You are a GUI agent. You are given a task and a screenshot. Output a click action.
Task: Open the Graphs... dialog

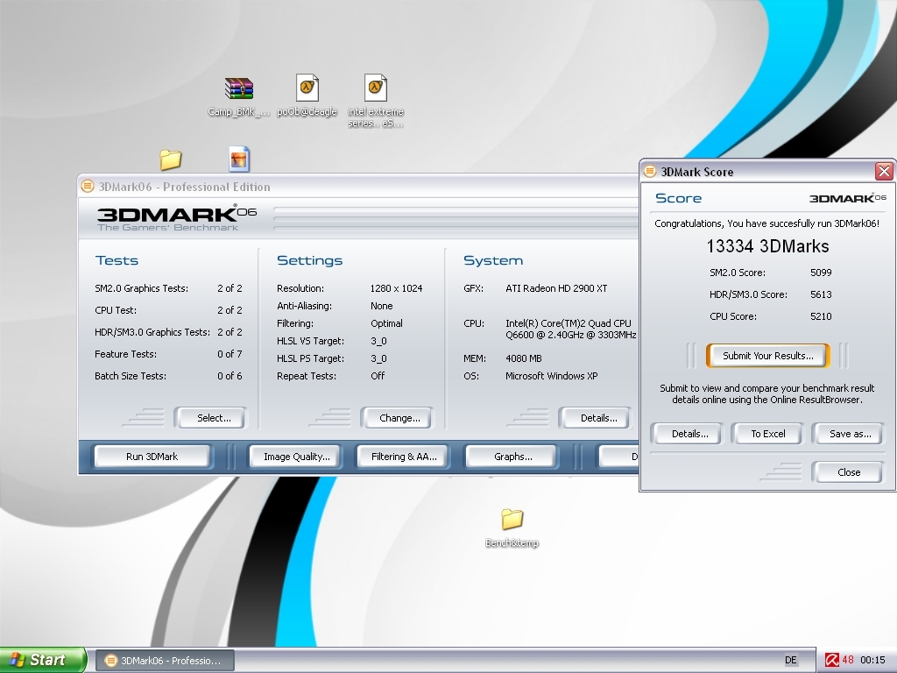point(512,456)
